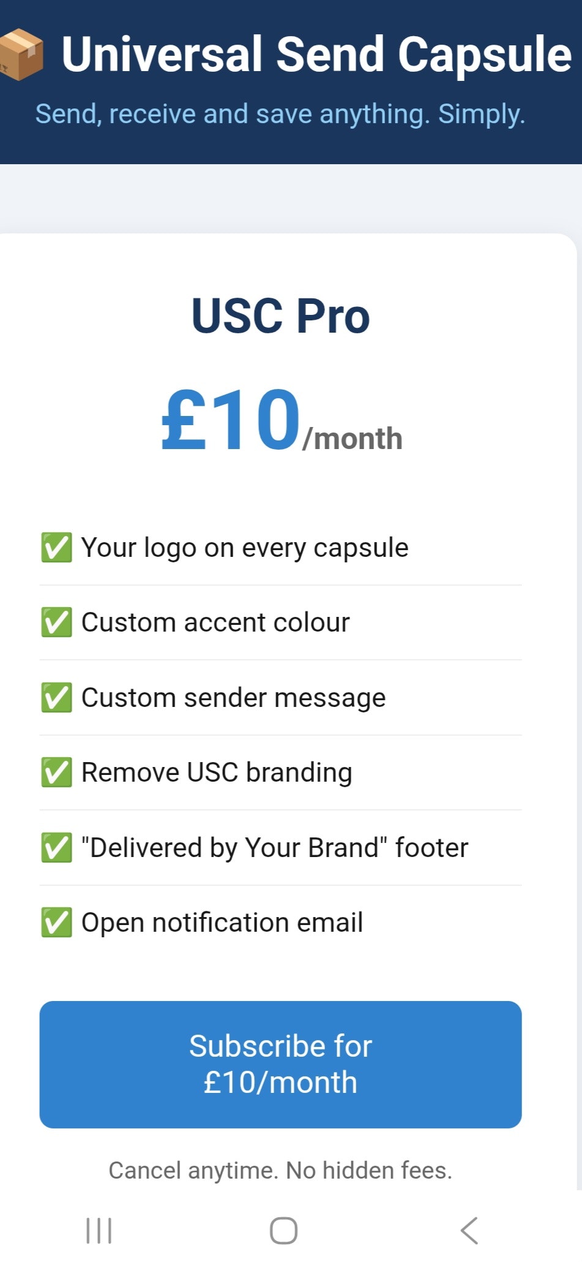Click the checkmark beside 'Delivered by Your Brand' footer
The width and height of the screenshot is (582, 1262).
click(56, 847)
